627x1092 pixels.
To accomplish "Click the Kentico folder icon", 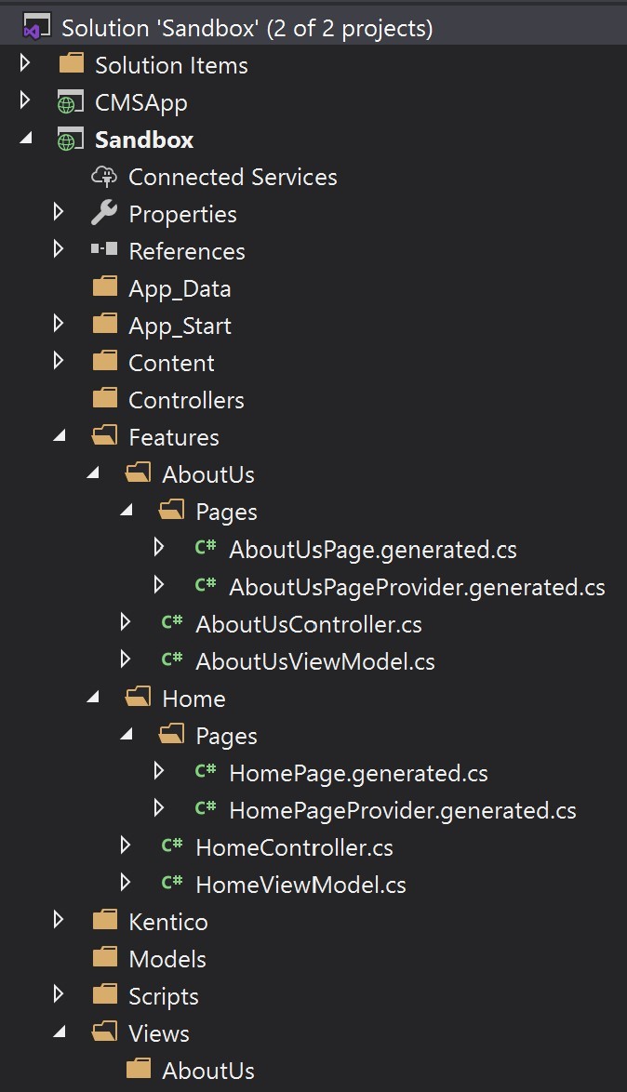I will (104, 921).
